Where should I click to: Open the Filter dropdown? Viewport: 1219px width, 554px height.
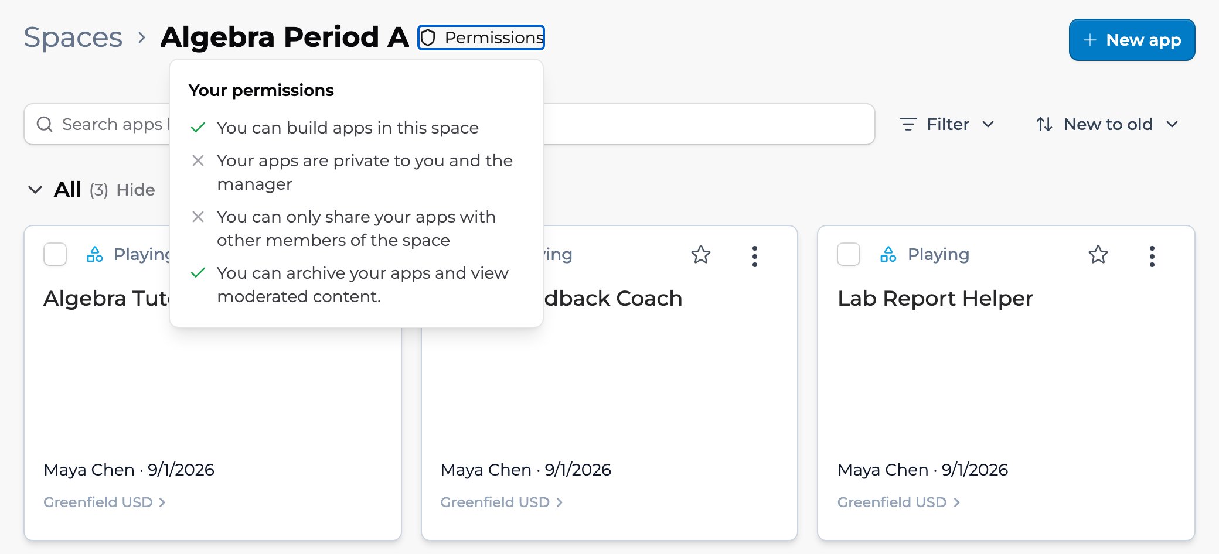pos(947,124)
